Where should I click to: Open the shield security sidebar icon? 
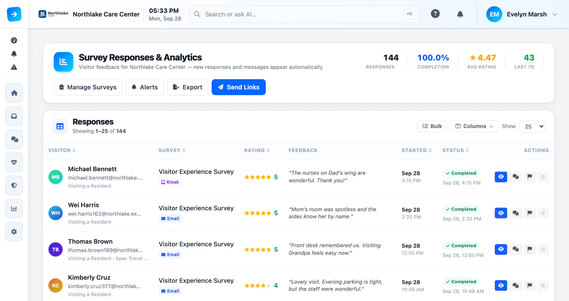point(14,185)
